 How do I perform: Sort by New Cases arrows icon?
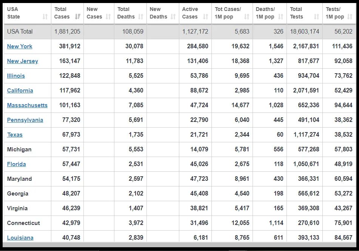(x=108, y=17)
